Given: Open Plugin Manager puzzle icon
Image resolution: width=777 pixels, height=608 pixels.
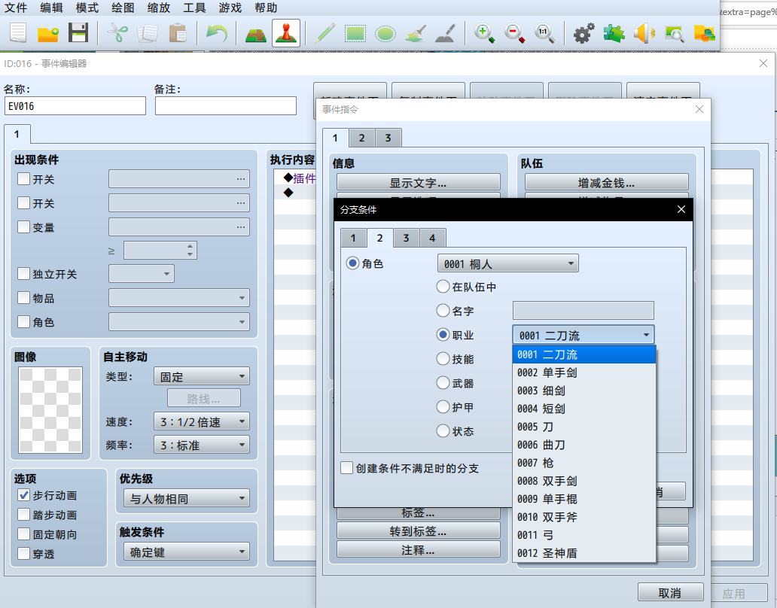Looking at the screenshot, I should 614,33.
